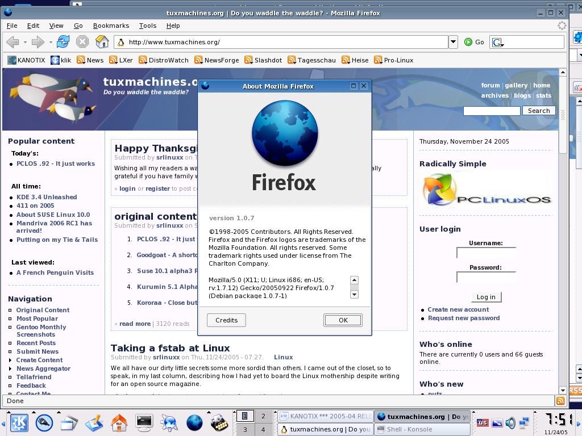Viewport: 582px width, 436px height.
Task: Open the Bookmarks menu
Action: click(x=111, y=26)
